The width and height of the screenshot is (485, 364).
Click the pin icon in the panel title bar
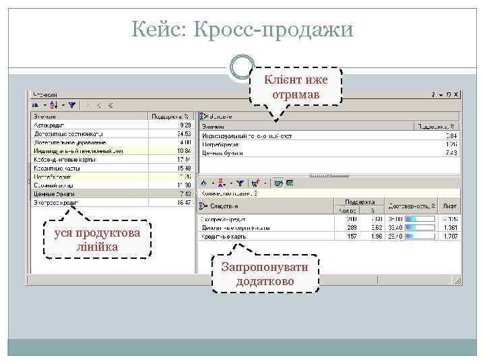coord(449,95)
